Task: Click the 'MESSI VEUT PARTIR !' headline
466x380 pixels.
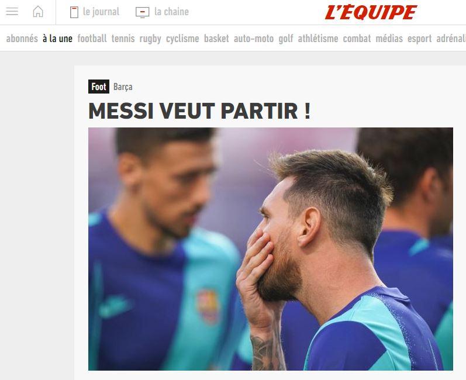Action: [199, 111]
